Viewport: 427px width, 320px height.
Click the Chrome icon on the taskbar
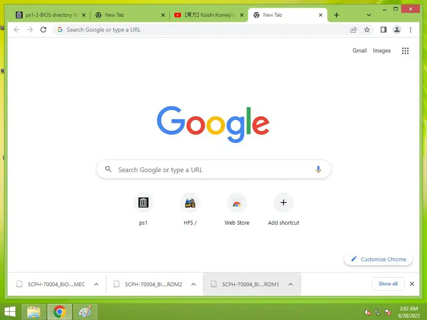pos(59,312)
